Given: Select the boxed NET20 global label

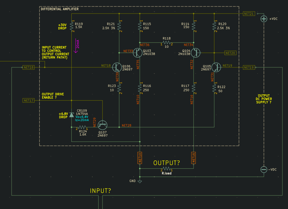Looking at the screenshot, I should pyautogui.click(x=230, y=53).
